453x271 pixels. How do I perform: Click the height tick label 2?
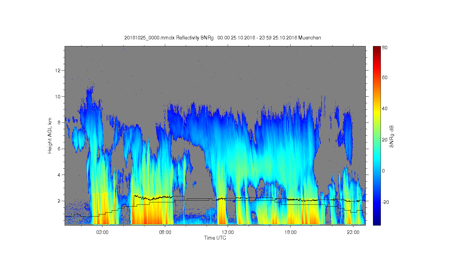(x=59, y=201)
